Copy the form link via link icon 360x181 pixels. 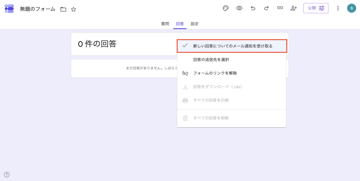click(x=280, y=8)
